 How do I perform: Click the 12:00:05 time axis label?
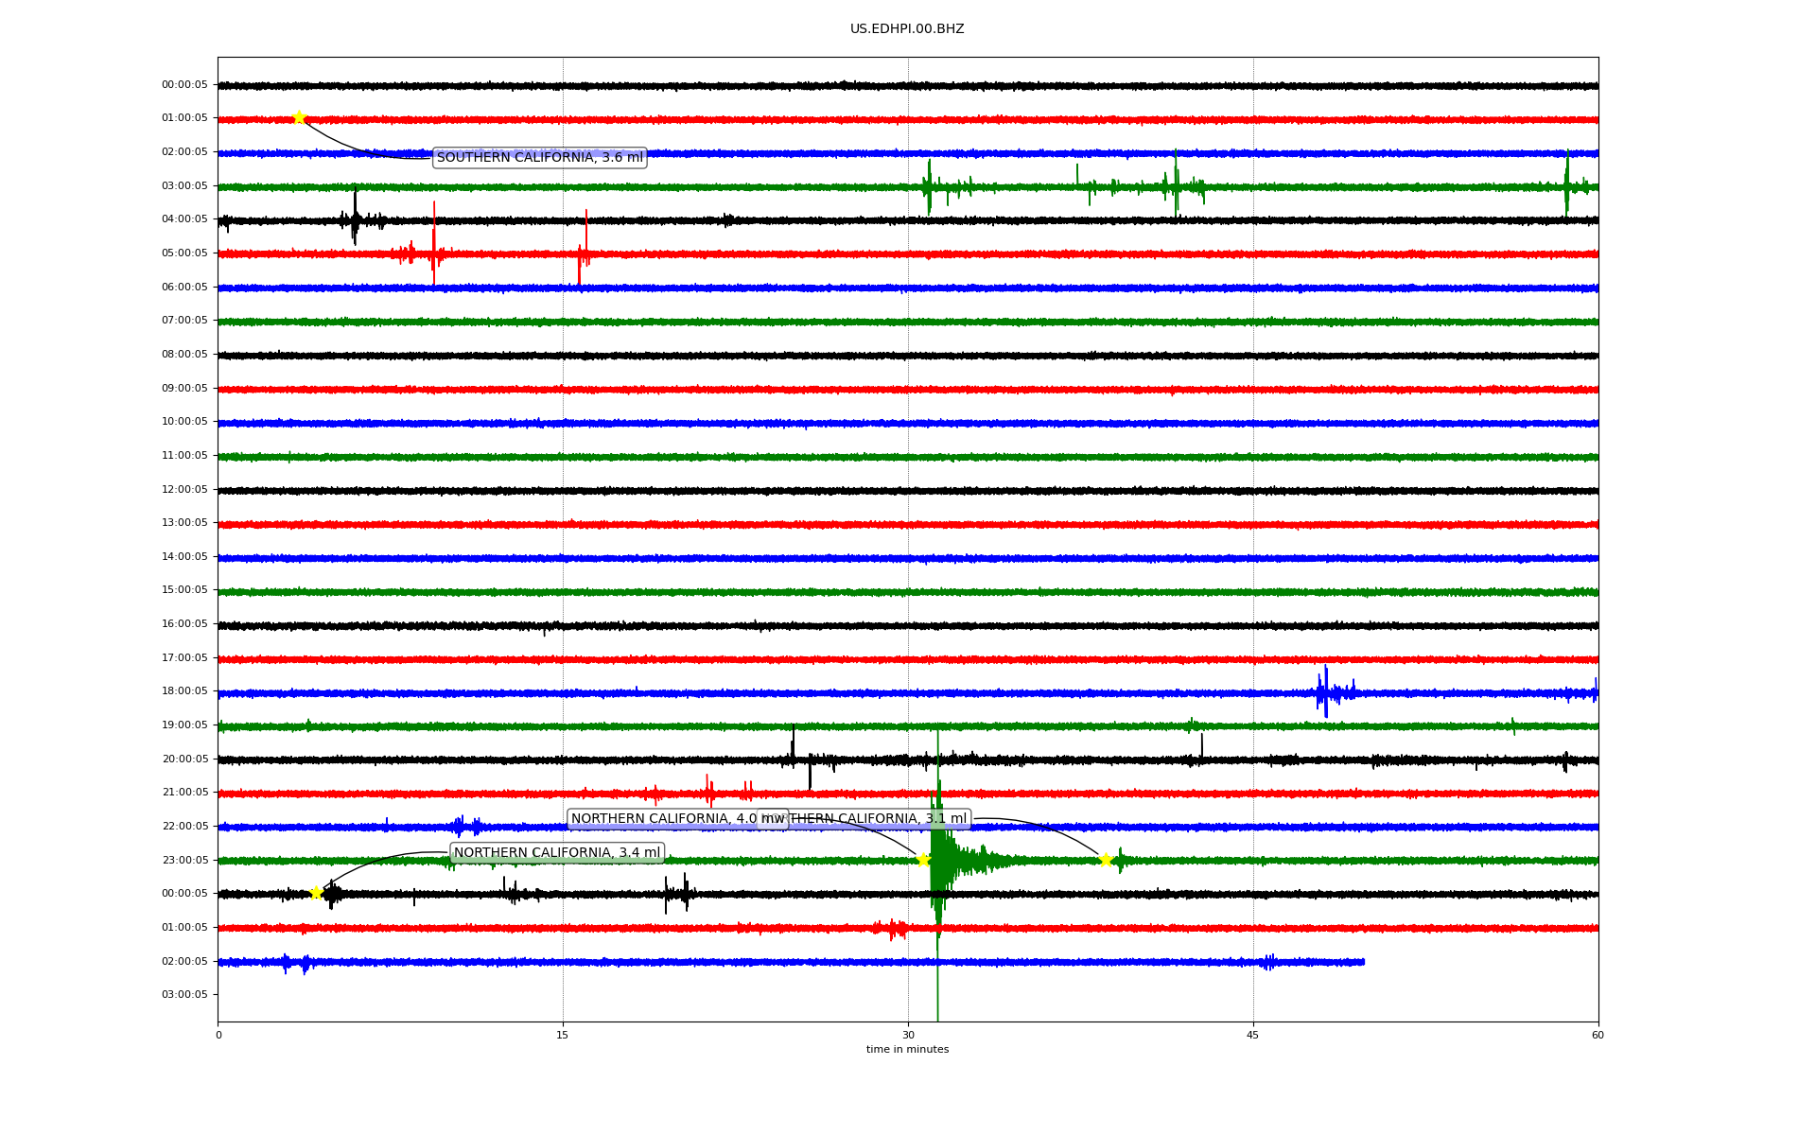coord(184,490)
